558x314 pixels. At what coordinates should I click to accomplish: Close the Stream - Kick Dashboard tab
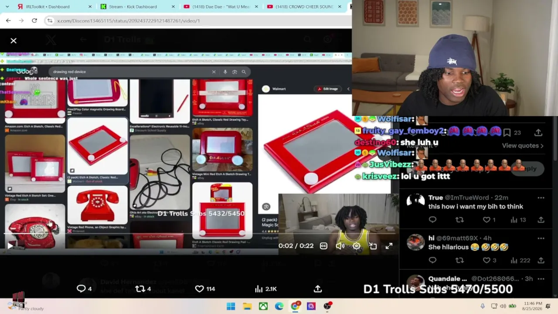point(173,7)
